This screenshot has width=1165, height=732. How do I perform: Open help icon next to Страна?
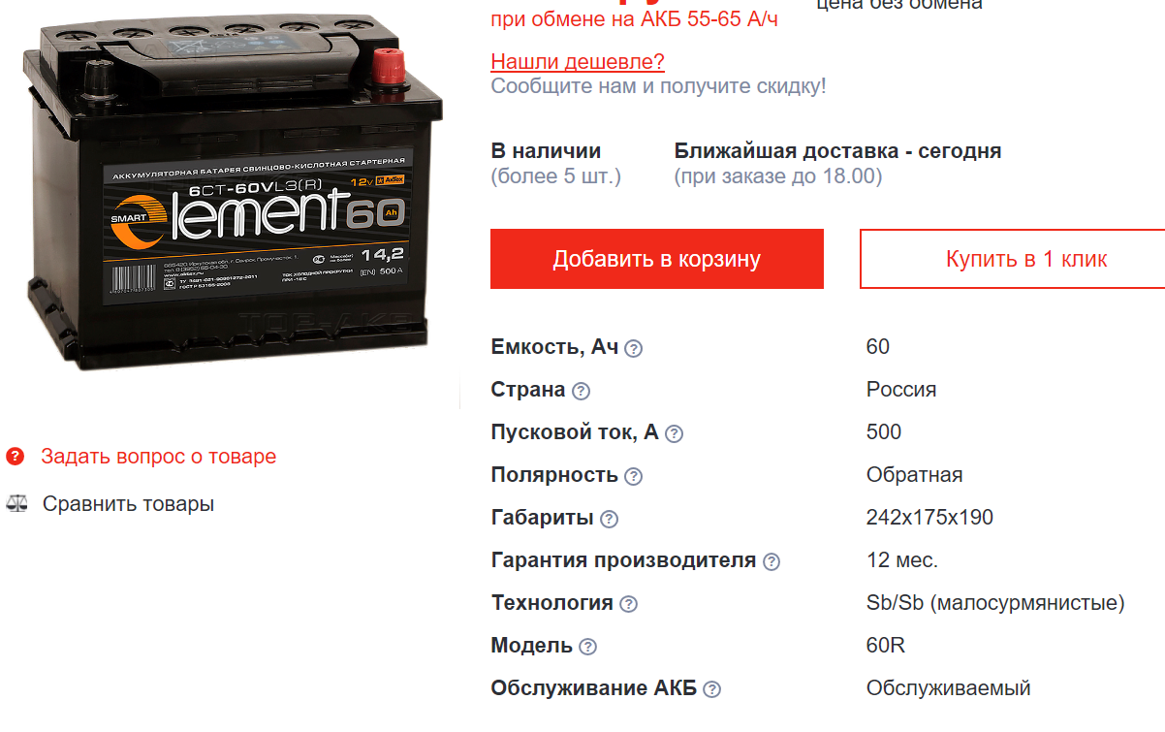[581, 391]
